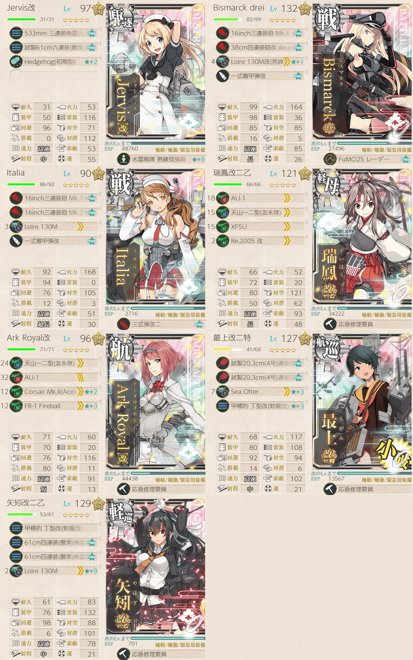Click Yahagi's green HP bar

tap(20, 514)
